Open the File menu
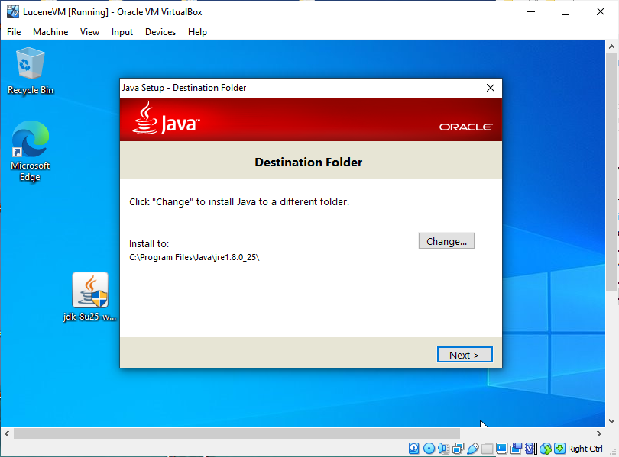Screen dimensions: 619x457 [x=14, y=32]
